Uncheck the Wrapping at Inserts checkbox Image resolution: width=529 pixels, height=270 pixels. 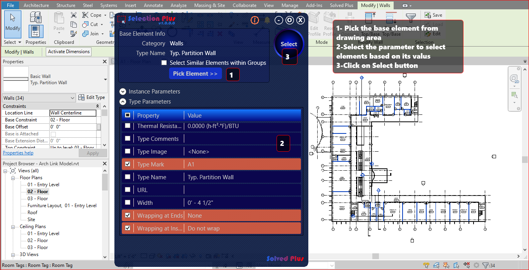click(x=128, y=228)
